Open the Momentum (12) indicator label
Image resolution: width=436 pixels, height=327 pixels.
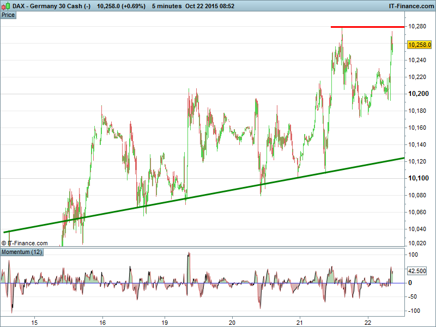click(22, 252)
